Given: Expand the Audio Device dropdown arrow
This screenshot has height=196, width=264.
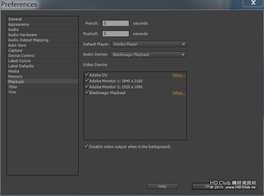Looking at the screenshot, I should tap(183, 55).
